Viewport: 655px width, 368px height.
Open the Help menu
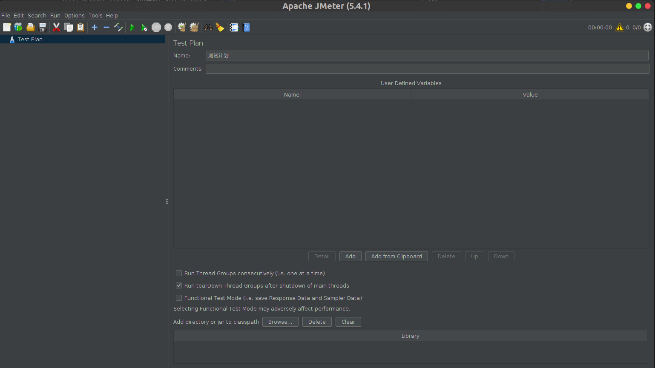tap(112, 16)
